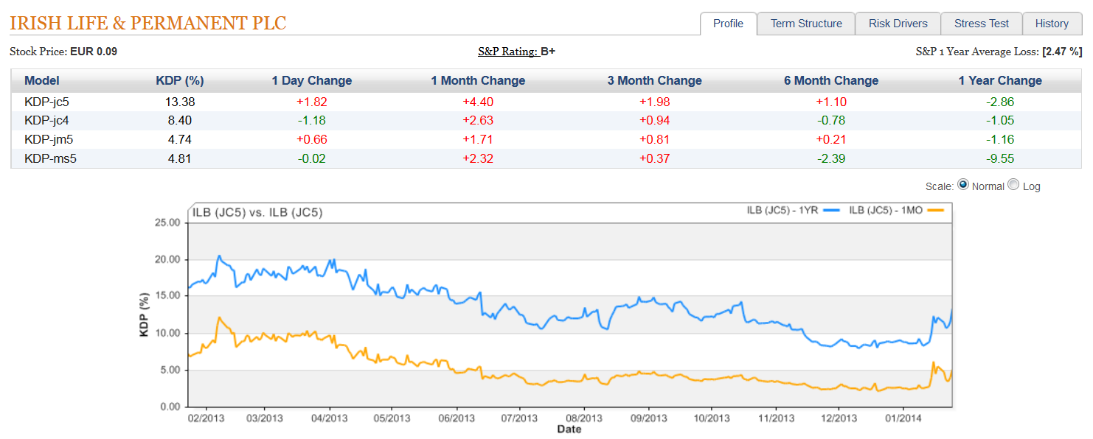
Task: Click the 06/2013 date axis label
Action: point(456,418)
